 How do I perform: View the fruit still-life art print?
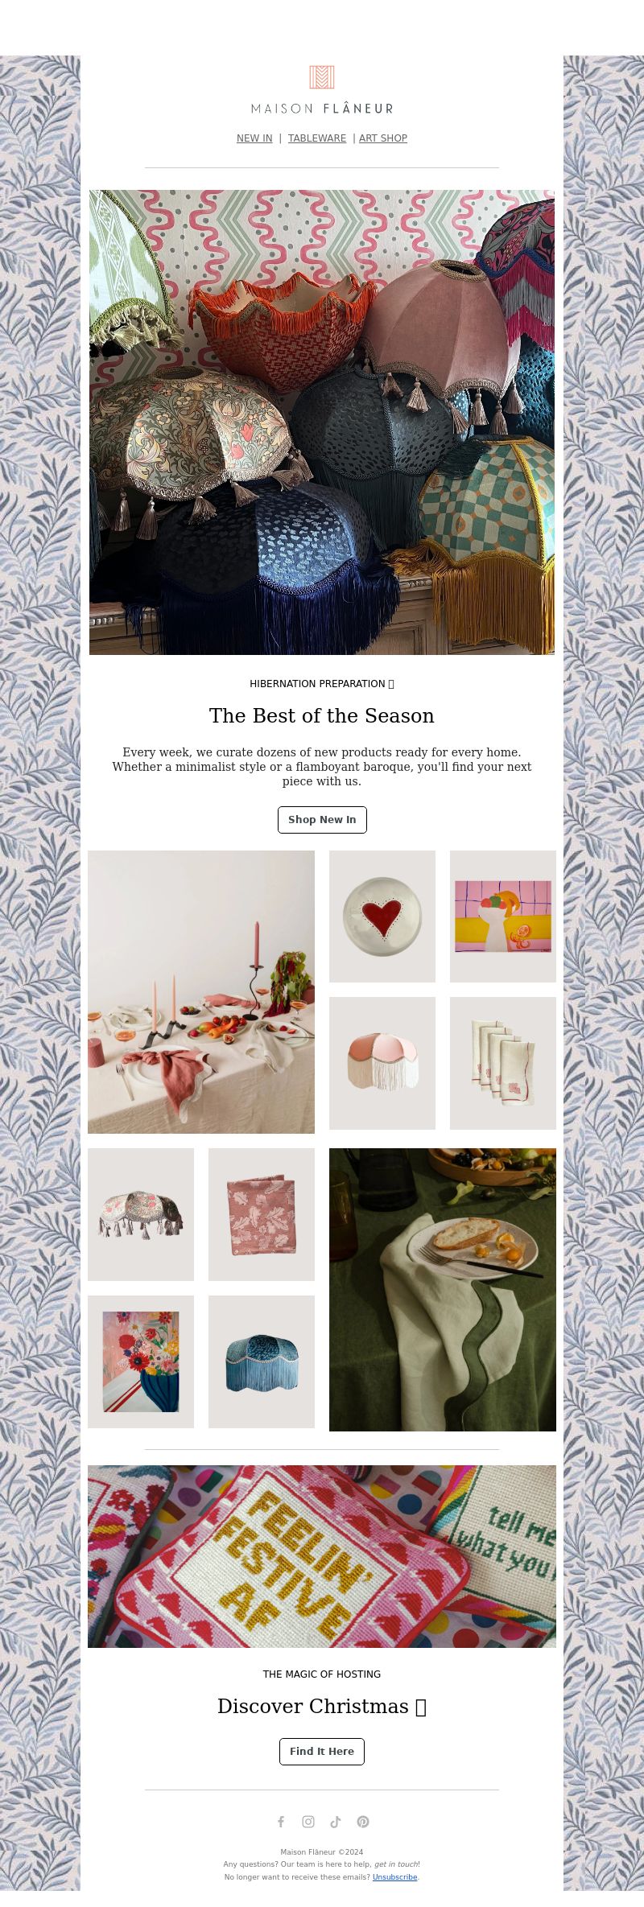[503, 916]
